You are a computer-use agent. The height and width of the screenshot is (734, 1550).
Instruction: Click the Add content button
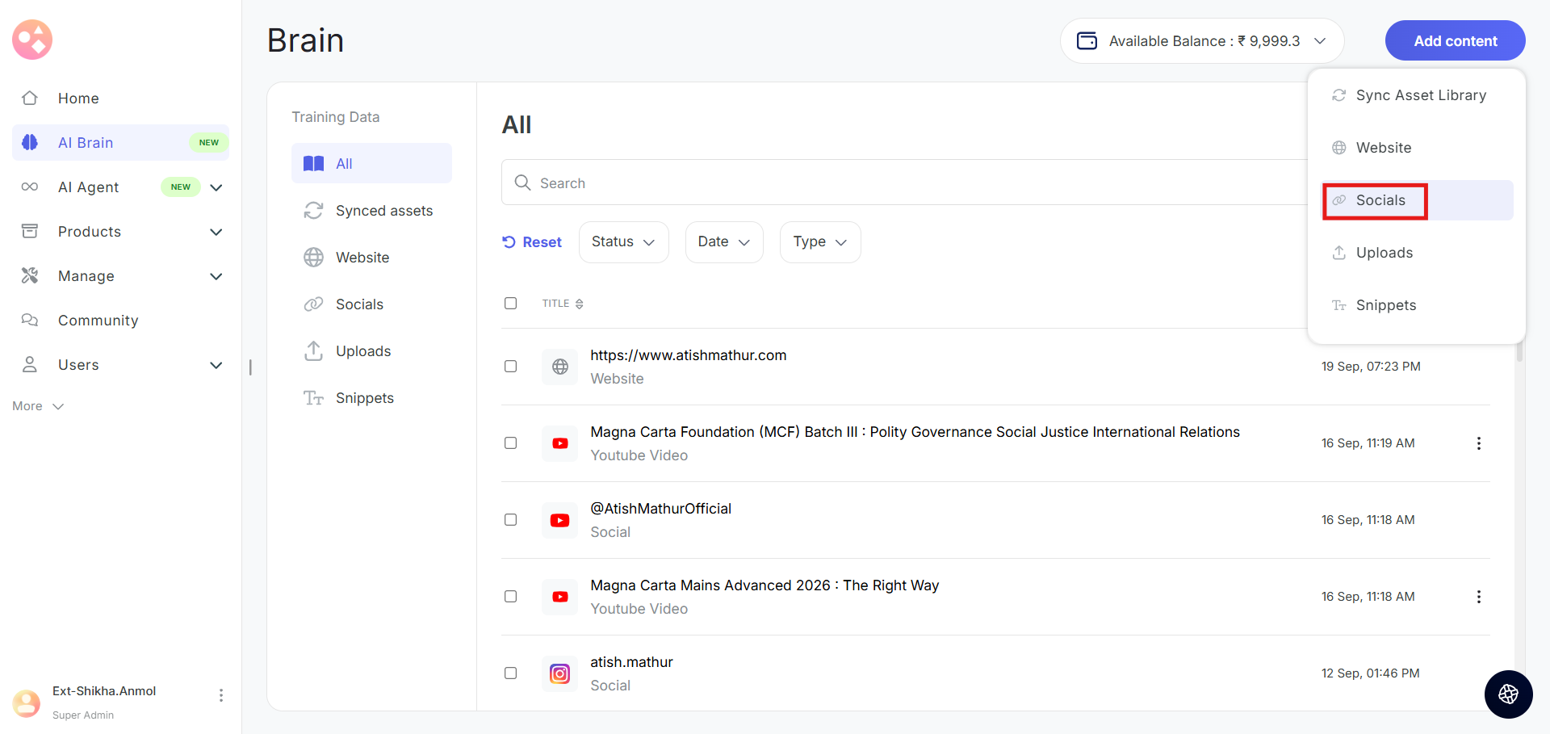point(1454,41)
